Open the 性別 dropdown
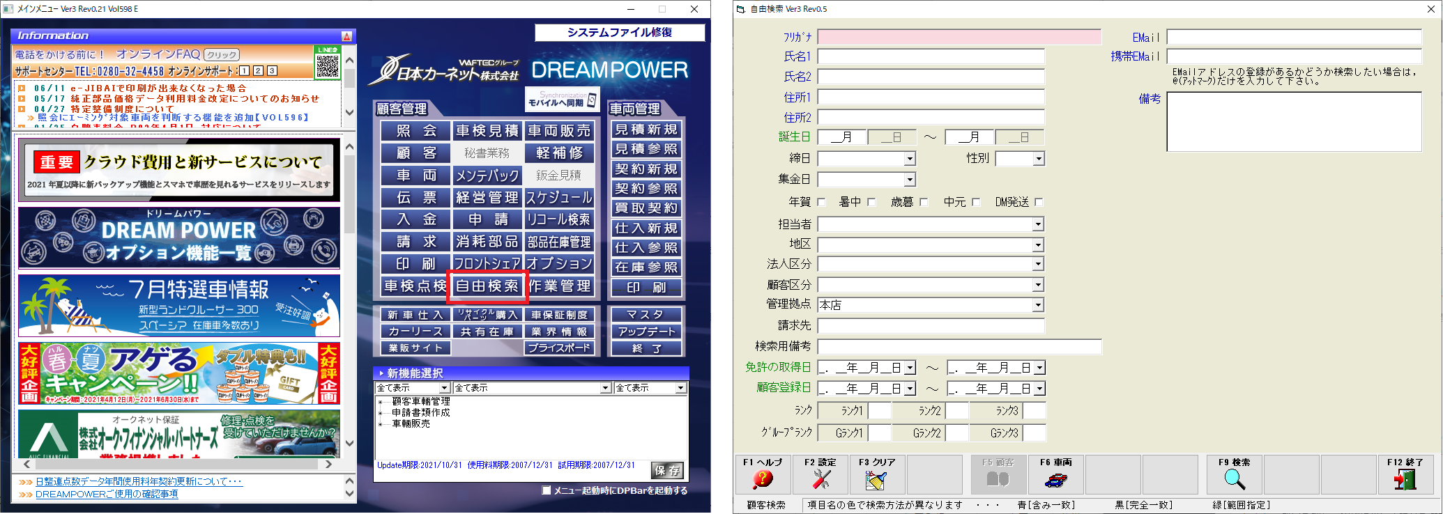Viewport: 1443px width, 514px height. [x=1039, y=159]
